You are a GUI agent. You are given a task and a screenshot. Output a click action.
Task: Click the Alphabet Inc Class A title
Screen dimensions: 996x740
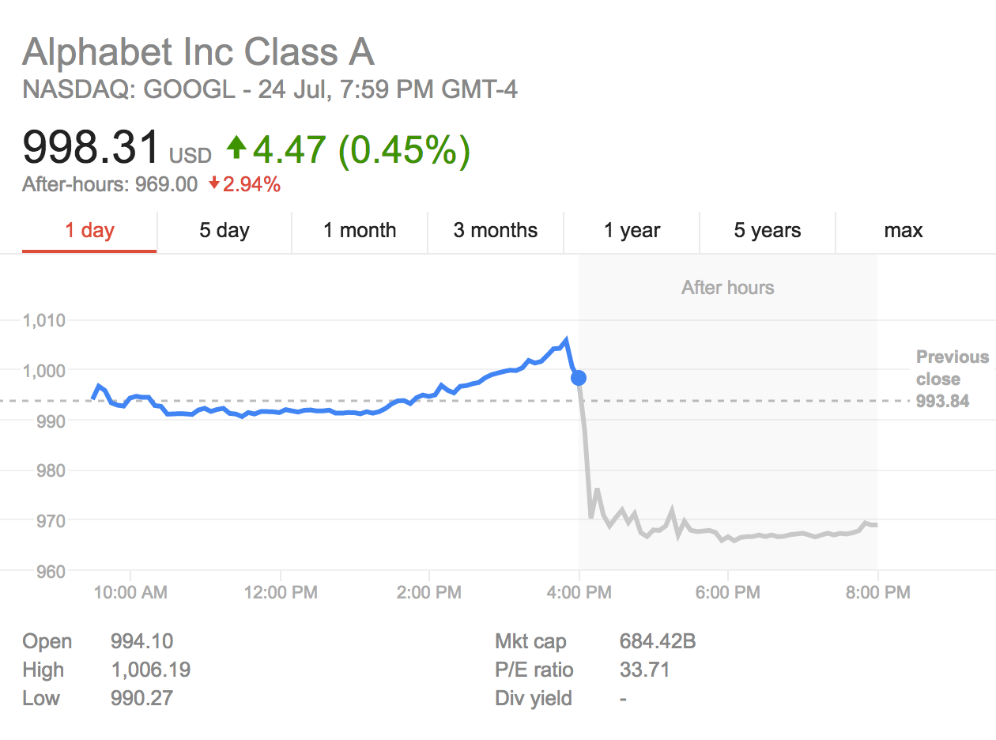pos(198,52)
